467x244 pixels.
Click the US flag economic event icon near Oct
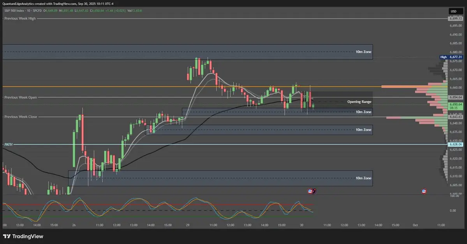pos(424,191)
